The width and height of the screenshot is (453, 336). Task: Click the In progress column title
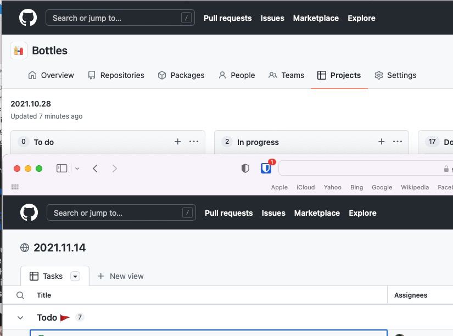(258, 142)
